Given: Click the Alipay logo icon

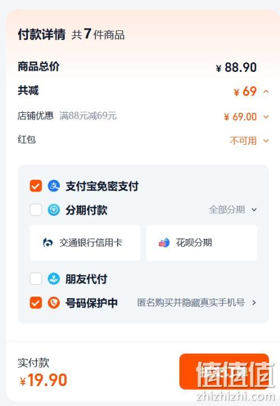Looking at the screenshot, I should coord(54,186).
